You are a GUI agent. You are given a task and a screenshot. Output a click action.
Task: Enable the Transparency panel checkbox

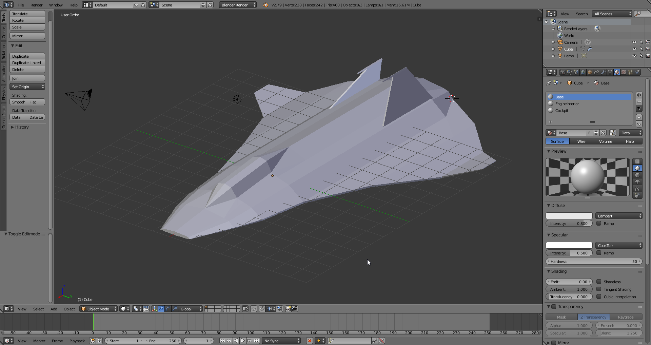554,307
